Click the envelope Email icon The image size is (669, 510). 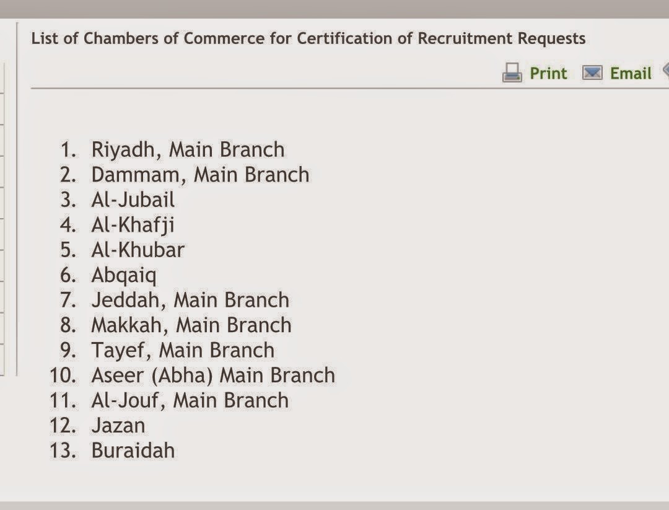click(x=593, y=73)
